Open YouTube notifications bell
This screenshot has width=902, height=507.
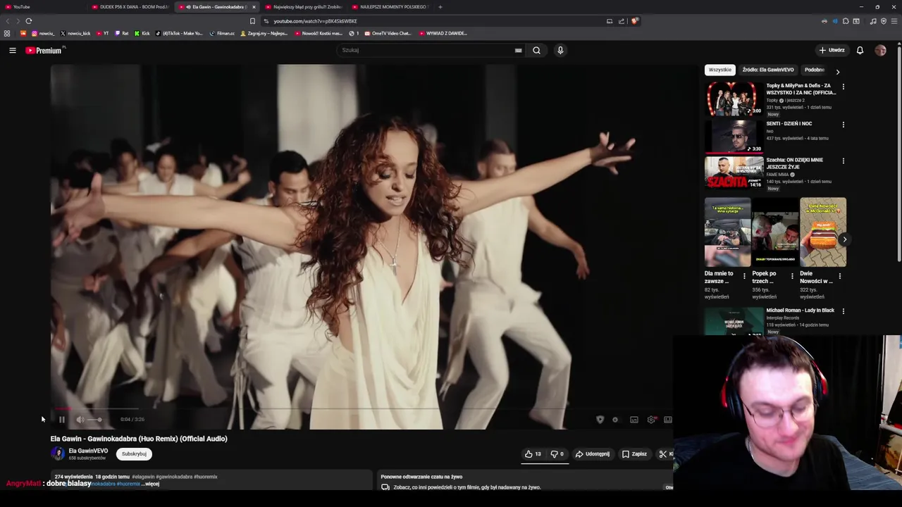tap(860, 50)
